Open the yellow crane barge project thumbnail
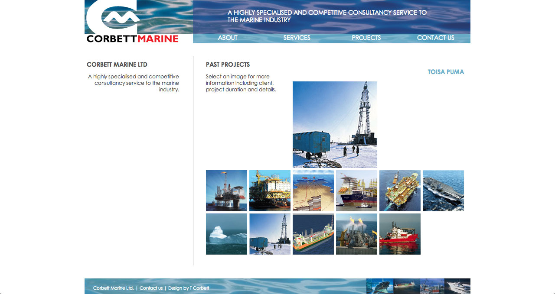This screenshot has height=294, width=555. [x=270, y=191]
